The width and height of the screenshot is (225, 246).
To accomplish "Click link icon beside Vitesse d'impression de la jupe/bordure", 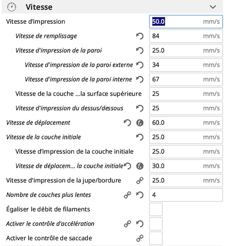I will point(140,181).
